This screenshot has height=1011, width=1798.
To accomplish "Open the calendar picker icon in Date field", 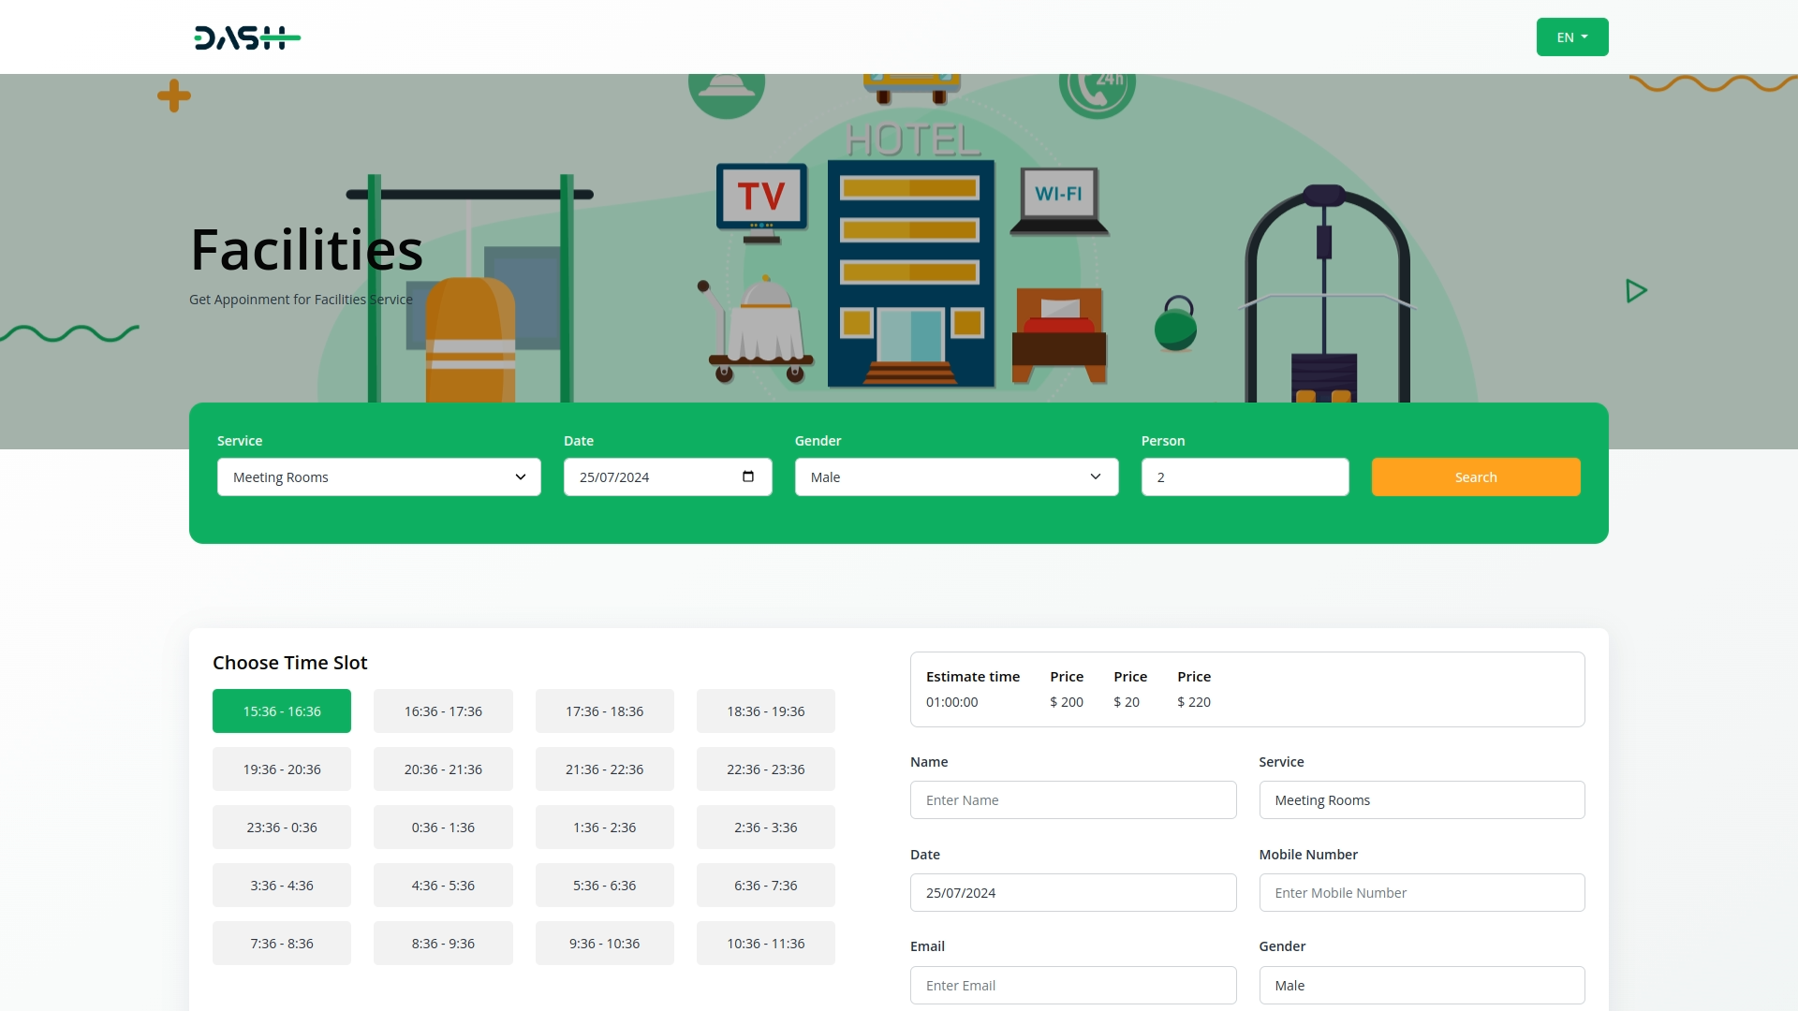I will pos(747,476).
